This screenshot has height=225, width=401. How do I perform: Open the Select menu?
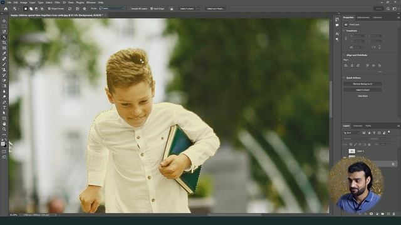click(x=49, y=2)
